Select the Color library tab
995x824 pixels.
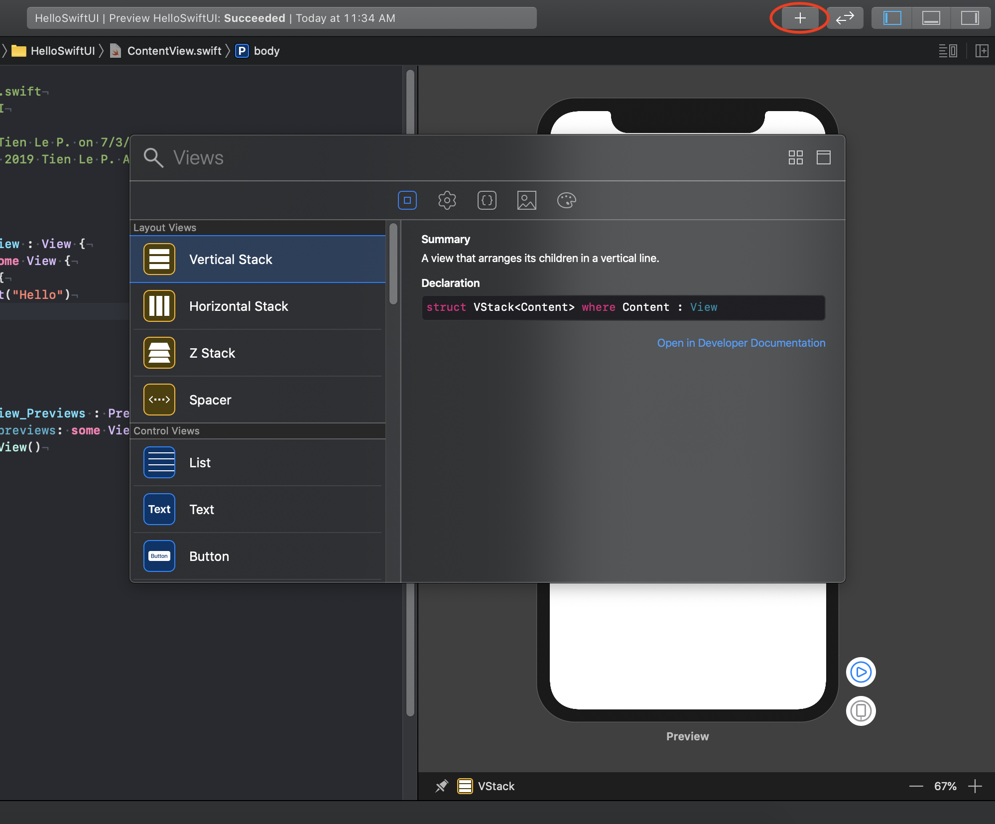[567, 200]
